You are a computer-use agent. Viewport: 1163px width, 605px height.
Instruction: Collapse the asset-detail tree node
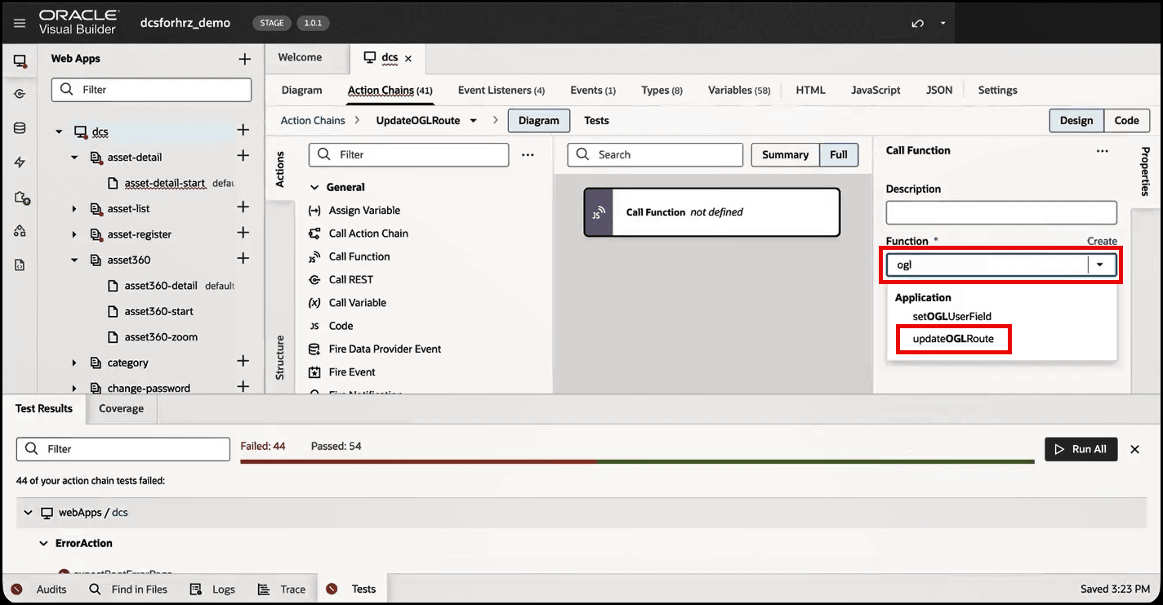(x=74, y=157)
